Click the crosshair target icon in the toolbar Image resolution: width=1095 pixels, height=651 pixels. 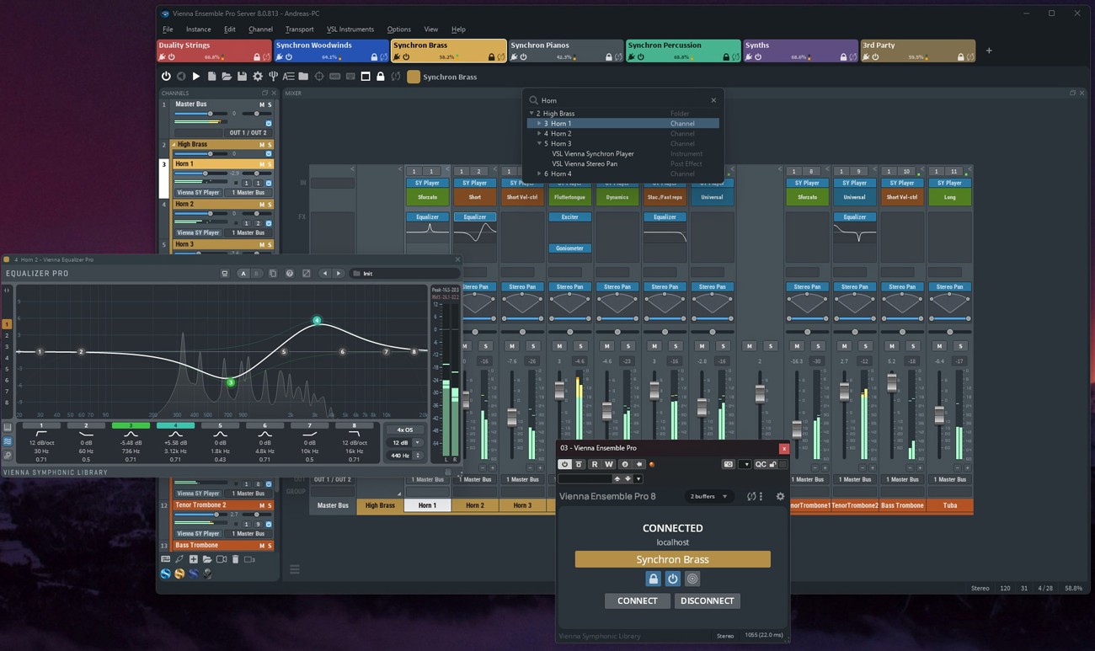tap(319, 77)
